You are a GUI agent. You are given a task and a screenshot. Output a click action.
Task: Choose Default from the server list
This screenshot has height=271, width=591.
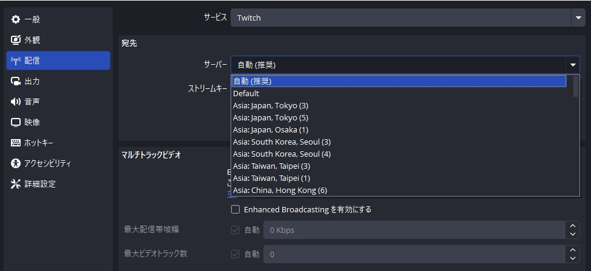coord(399,94)
